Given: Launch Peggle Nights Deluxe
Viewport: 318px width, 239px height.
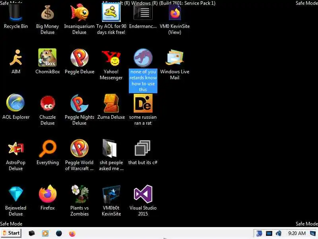Looking at the screenshot, I should coord(79,103).
